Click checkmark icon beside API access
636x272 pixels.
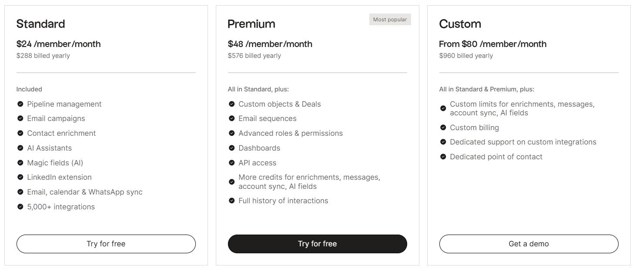click(231, 163)
